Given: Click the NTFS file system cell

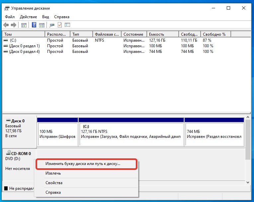Looking at the screenshot, I should pyautogui.click(x=100, y=40).
